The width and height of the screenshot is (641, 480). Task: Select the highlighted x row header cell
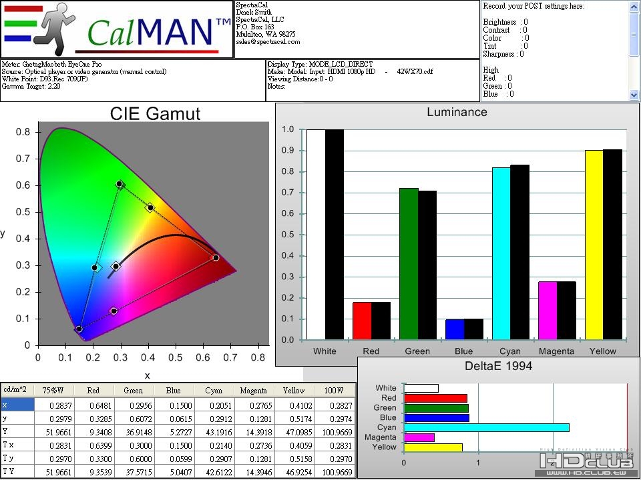click(x=17, y=405)
